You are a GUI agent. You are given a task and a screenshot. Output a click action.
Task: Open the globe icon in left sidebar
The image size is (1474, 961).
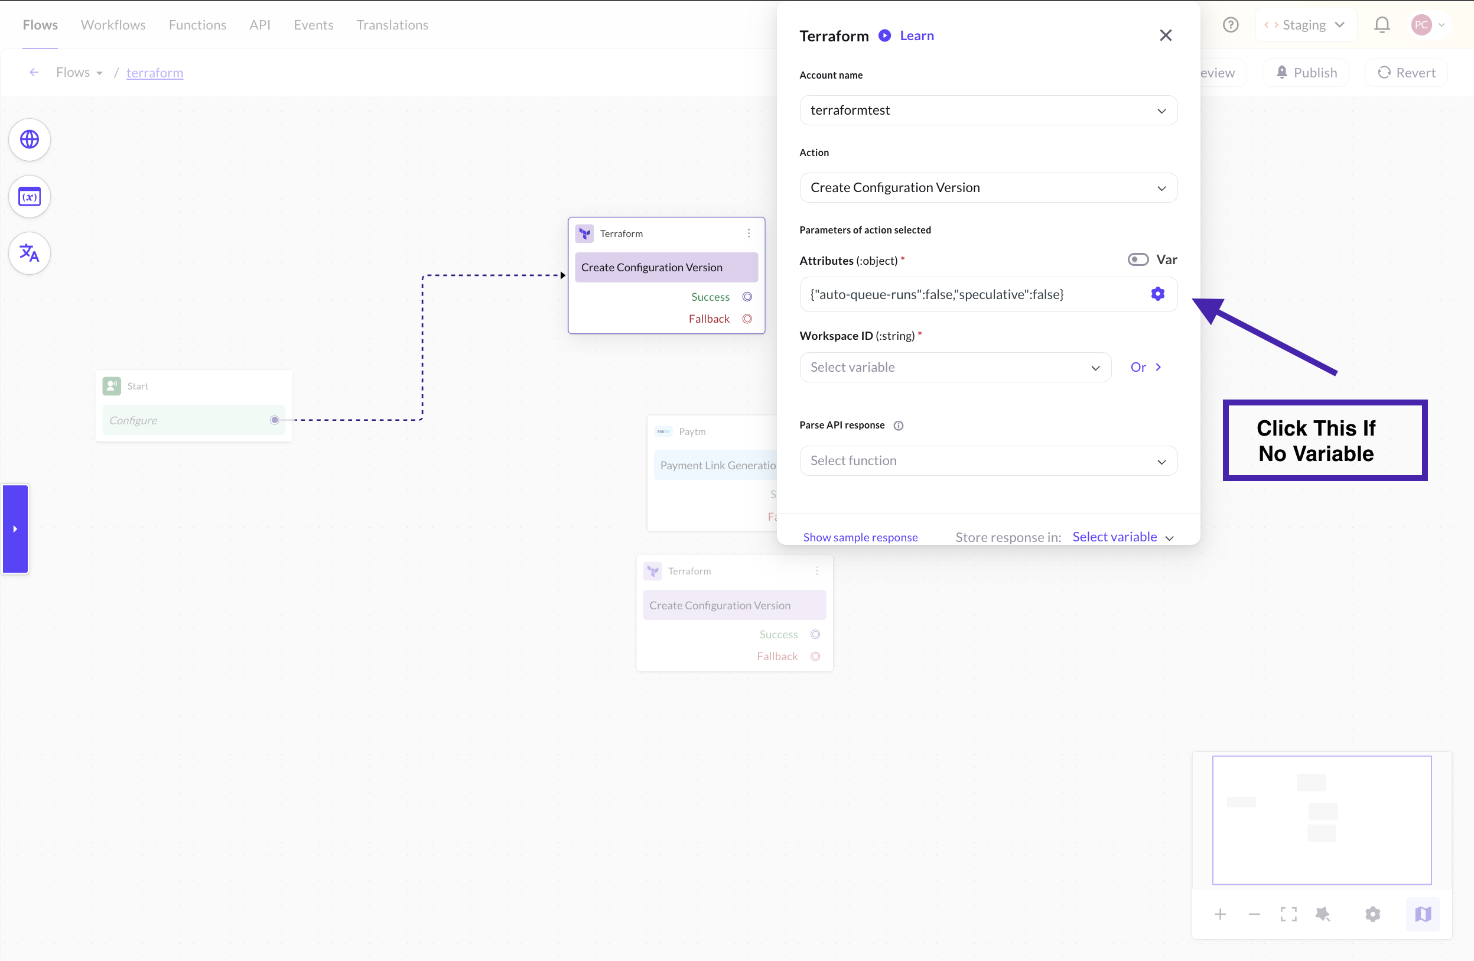click(29, 139)
